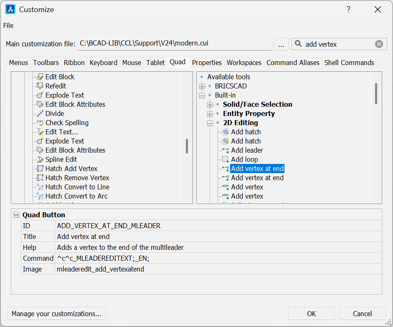Focus the search field containing 'add vertex'
Image resolution: width=393 pixels, height=327 pixels.
[x=339, y=44]
